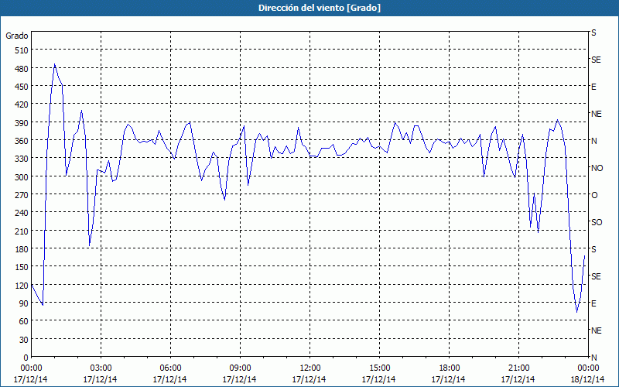Click the 17/12/14 date under 12:00
The height and width of the screenshot is (387, 619).
(309, 379)
